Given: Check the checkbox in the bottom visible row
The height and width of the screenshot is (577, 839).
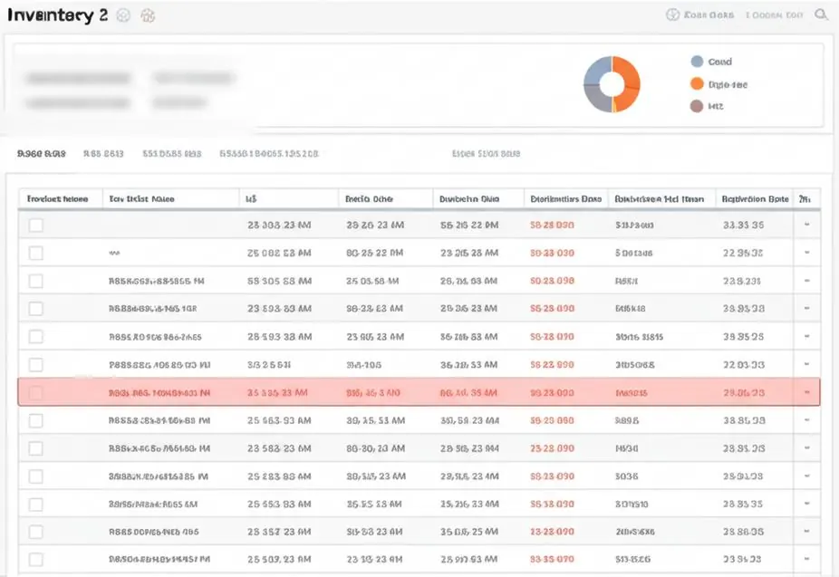Looking at the screenshot, I should [x=36, y=560].
